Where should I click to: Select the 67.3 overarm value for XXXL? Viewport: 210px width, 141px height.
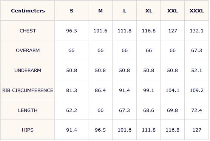197,51
